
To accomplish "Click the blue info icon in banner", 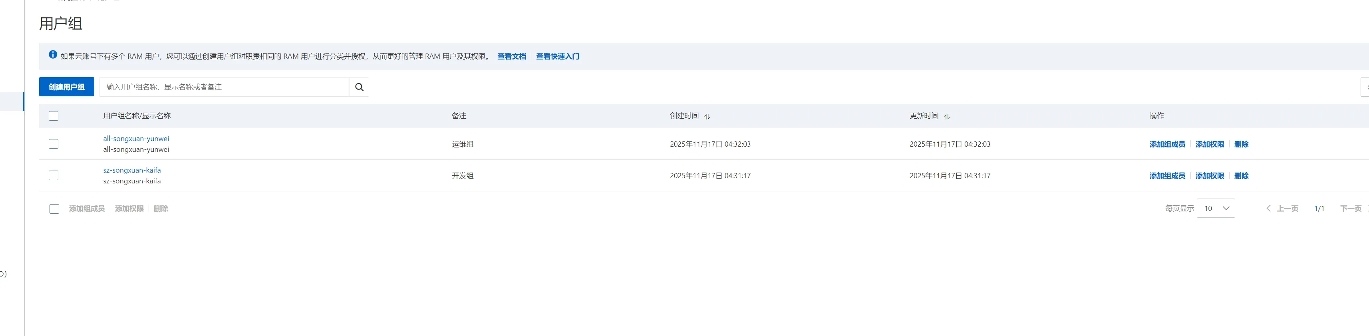I will click(x=53, y=55).
